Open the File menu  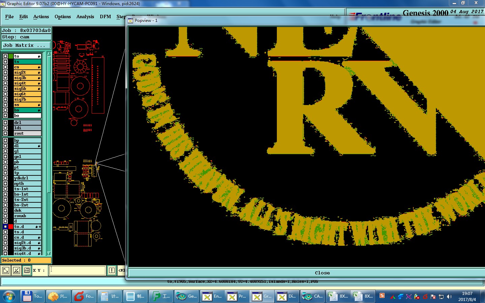(9, 16)
